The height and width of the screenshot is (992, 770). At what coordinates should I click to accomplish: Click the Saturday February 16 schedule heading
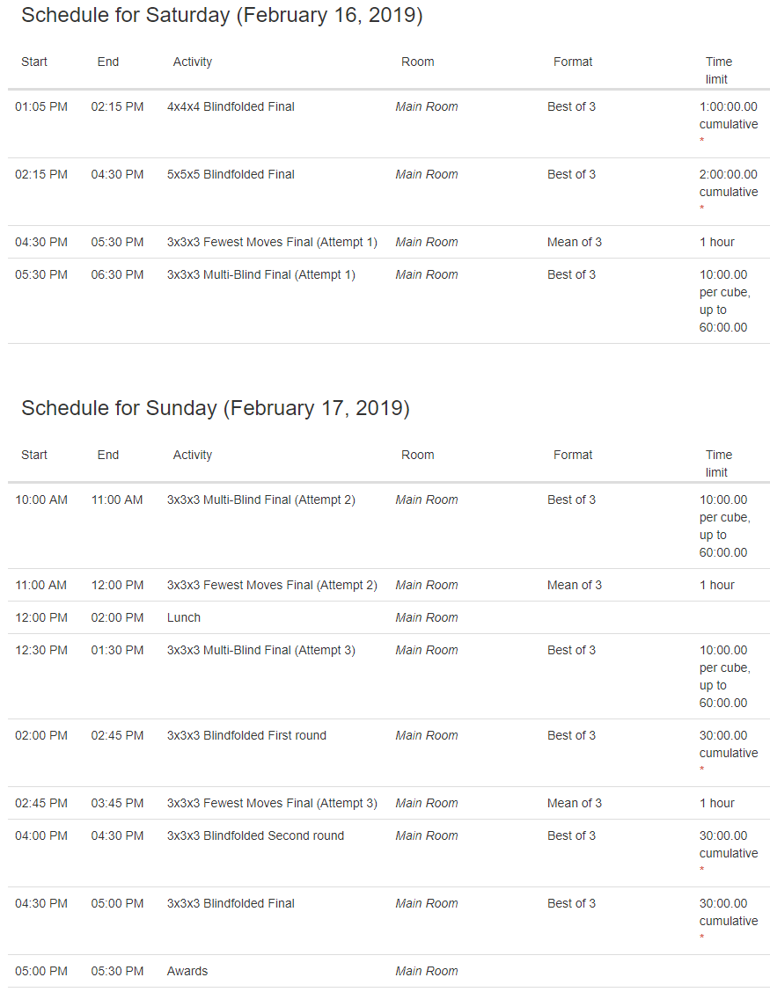point(222,15)
